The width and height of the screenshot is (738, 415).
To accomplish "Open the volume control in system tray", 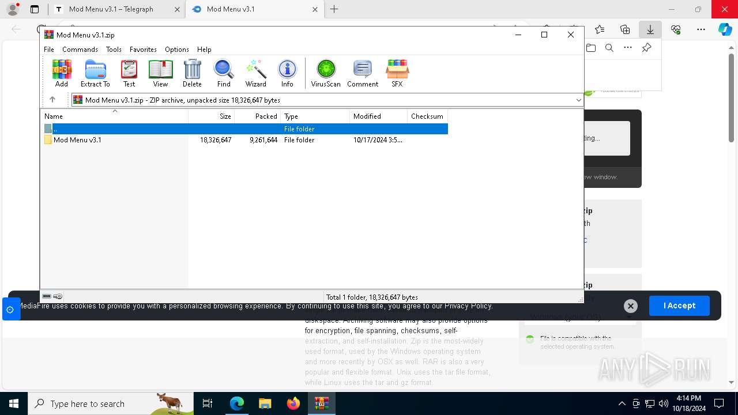I will 663,403.
